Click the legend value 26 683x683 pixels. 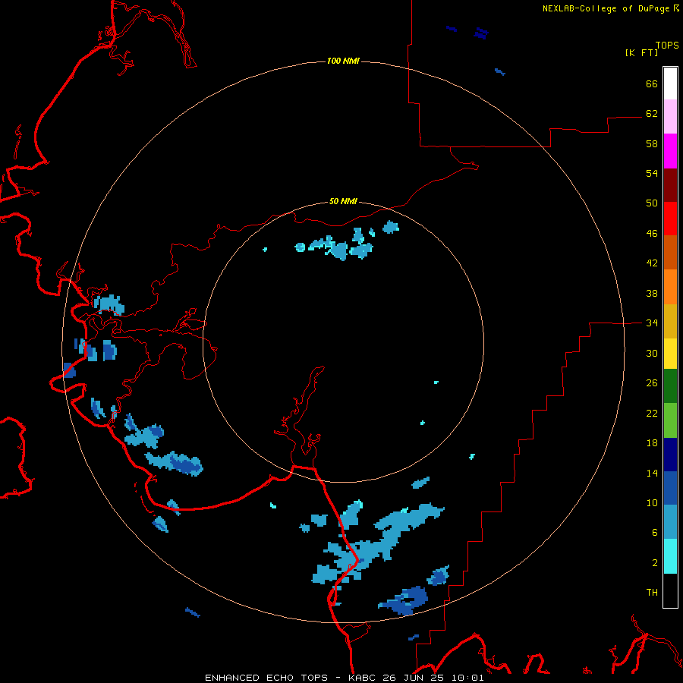click(652, 383)
